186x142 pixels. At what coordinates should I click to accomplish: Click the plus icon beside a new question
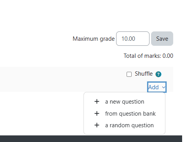97,102
